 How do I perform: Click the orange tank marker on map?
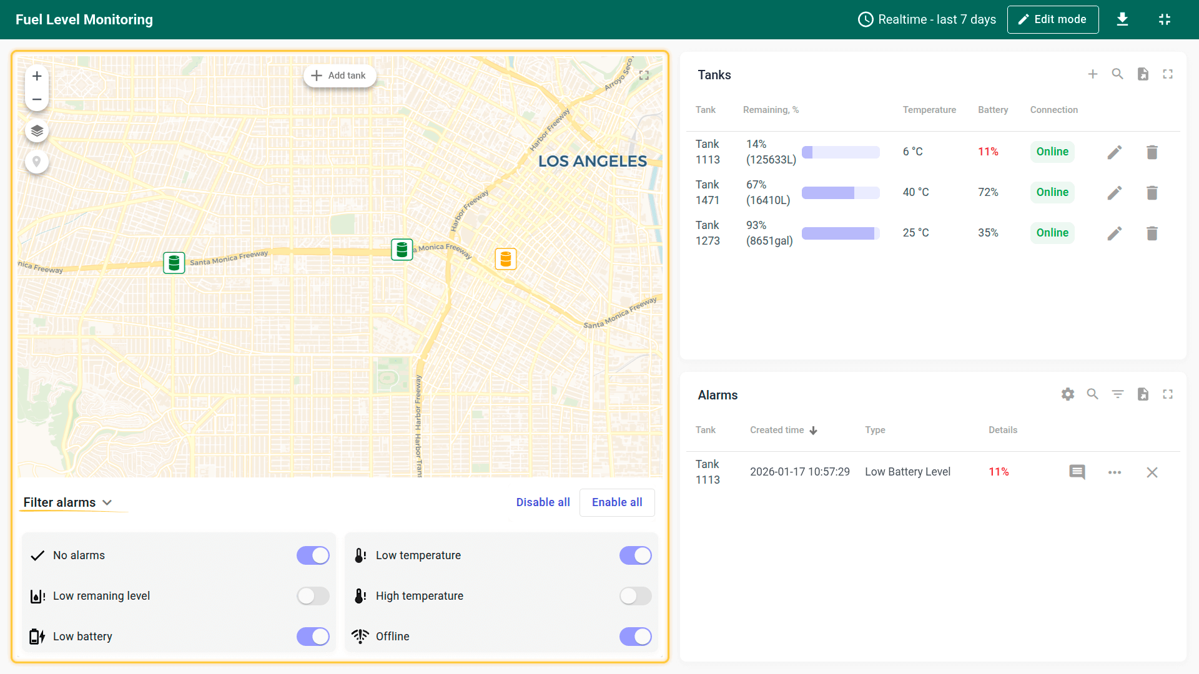click(x=505, y=258)
